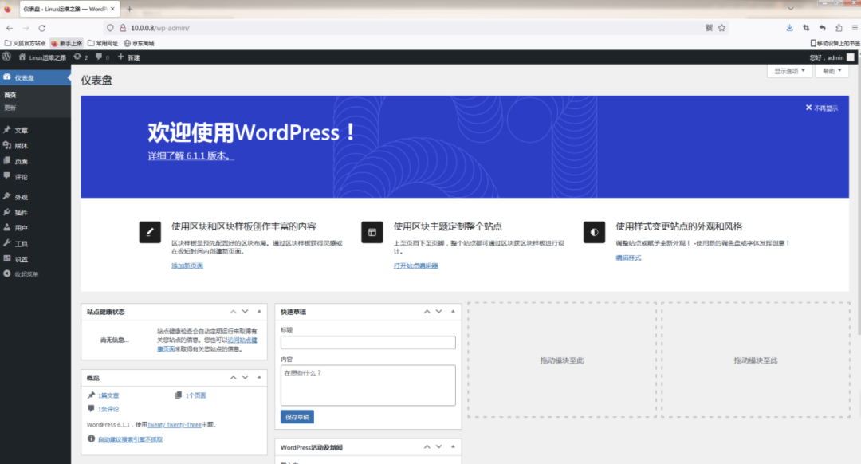The height and width of the screenshot is (464, 861).
Task: Click the 保存草稿 button
Action: click(297, 417)
